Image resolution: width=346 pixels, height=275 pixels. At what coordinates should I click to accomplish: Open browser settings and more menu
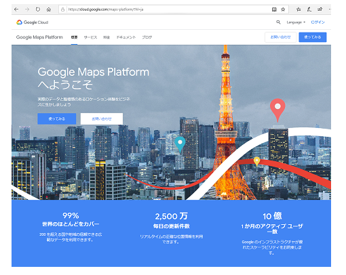tap(330, 9)
